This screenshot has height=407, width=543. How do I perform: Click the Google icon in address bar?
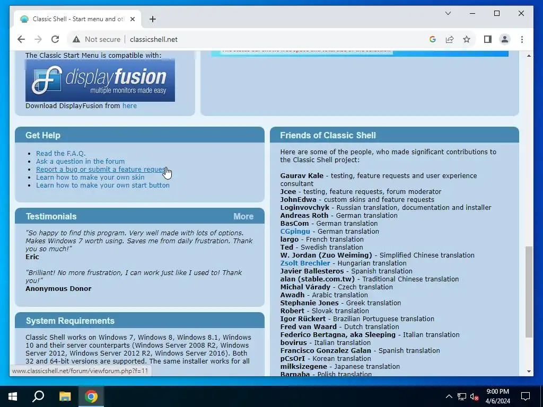pyautogui.click(x=433, y=39)
